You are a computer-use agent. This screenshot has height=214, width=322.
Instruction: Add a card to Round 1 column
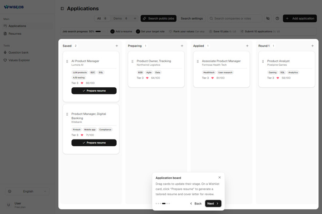(312, 46)
